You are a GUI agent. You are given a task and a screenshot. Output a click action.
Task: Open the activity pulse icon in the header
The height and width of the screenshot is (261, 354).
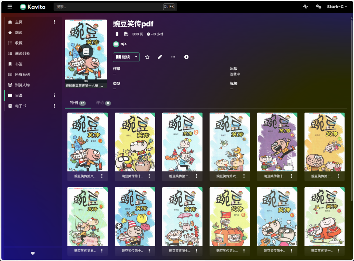305,7
